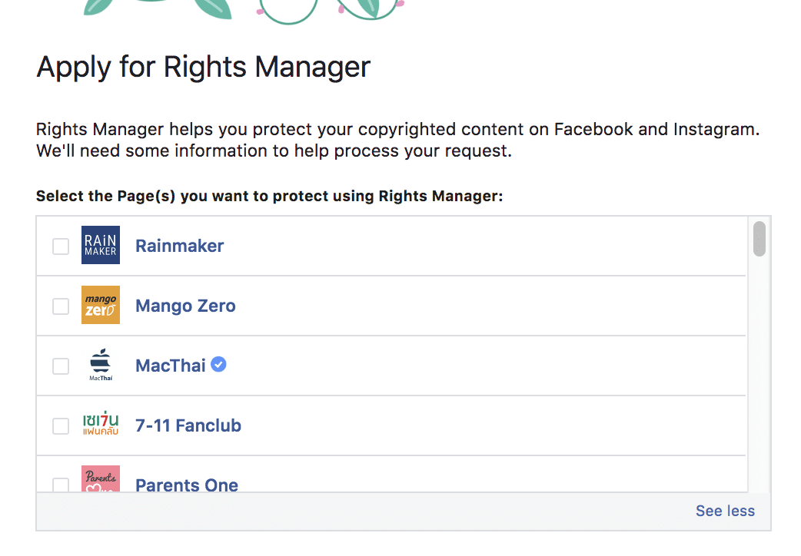Screen dimensions: 801x556
Task: Click the Apply for Rights Manager heading
Action: 202,67
